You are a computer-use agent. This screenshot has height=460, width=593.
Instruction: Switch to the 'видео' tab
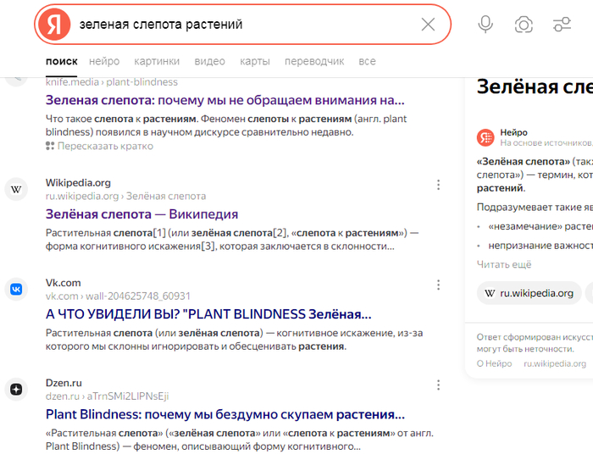point(209,62)
